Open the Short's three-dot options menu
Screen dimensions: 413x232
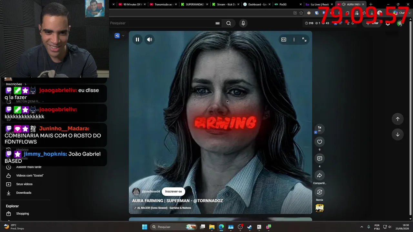294,40
